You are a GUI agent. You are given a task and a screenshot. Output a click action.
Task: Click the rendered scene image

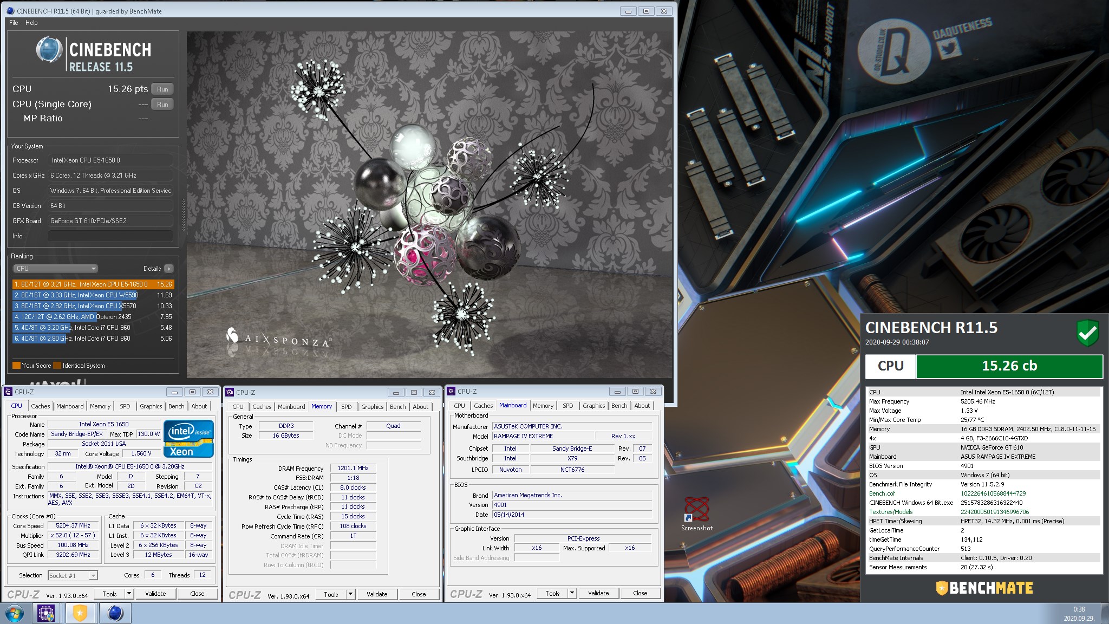pos(429,205)
